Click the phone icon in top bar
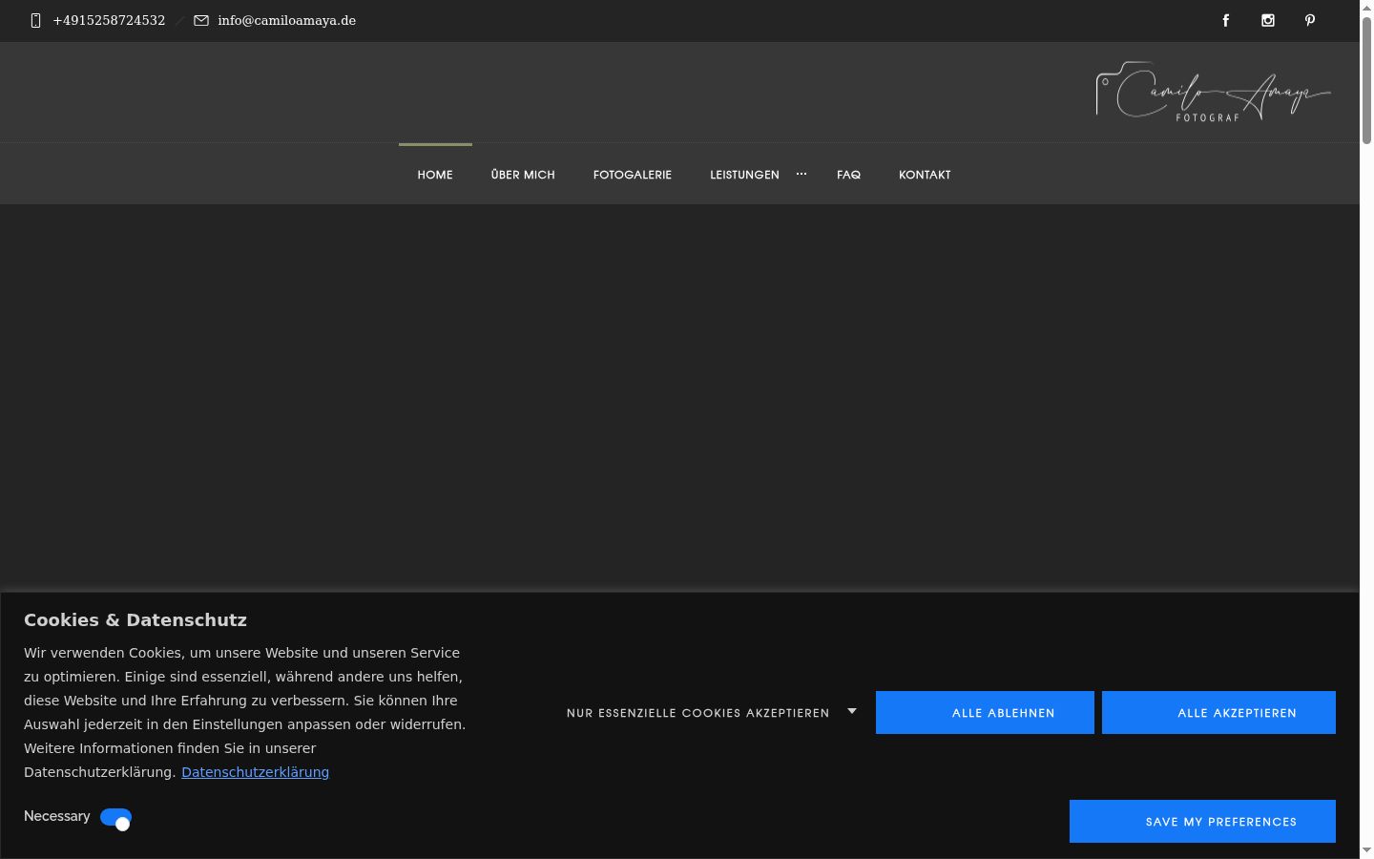The image size is (1374, 859). point(36,20)
